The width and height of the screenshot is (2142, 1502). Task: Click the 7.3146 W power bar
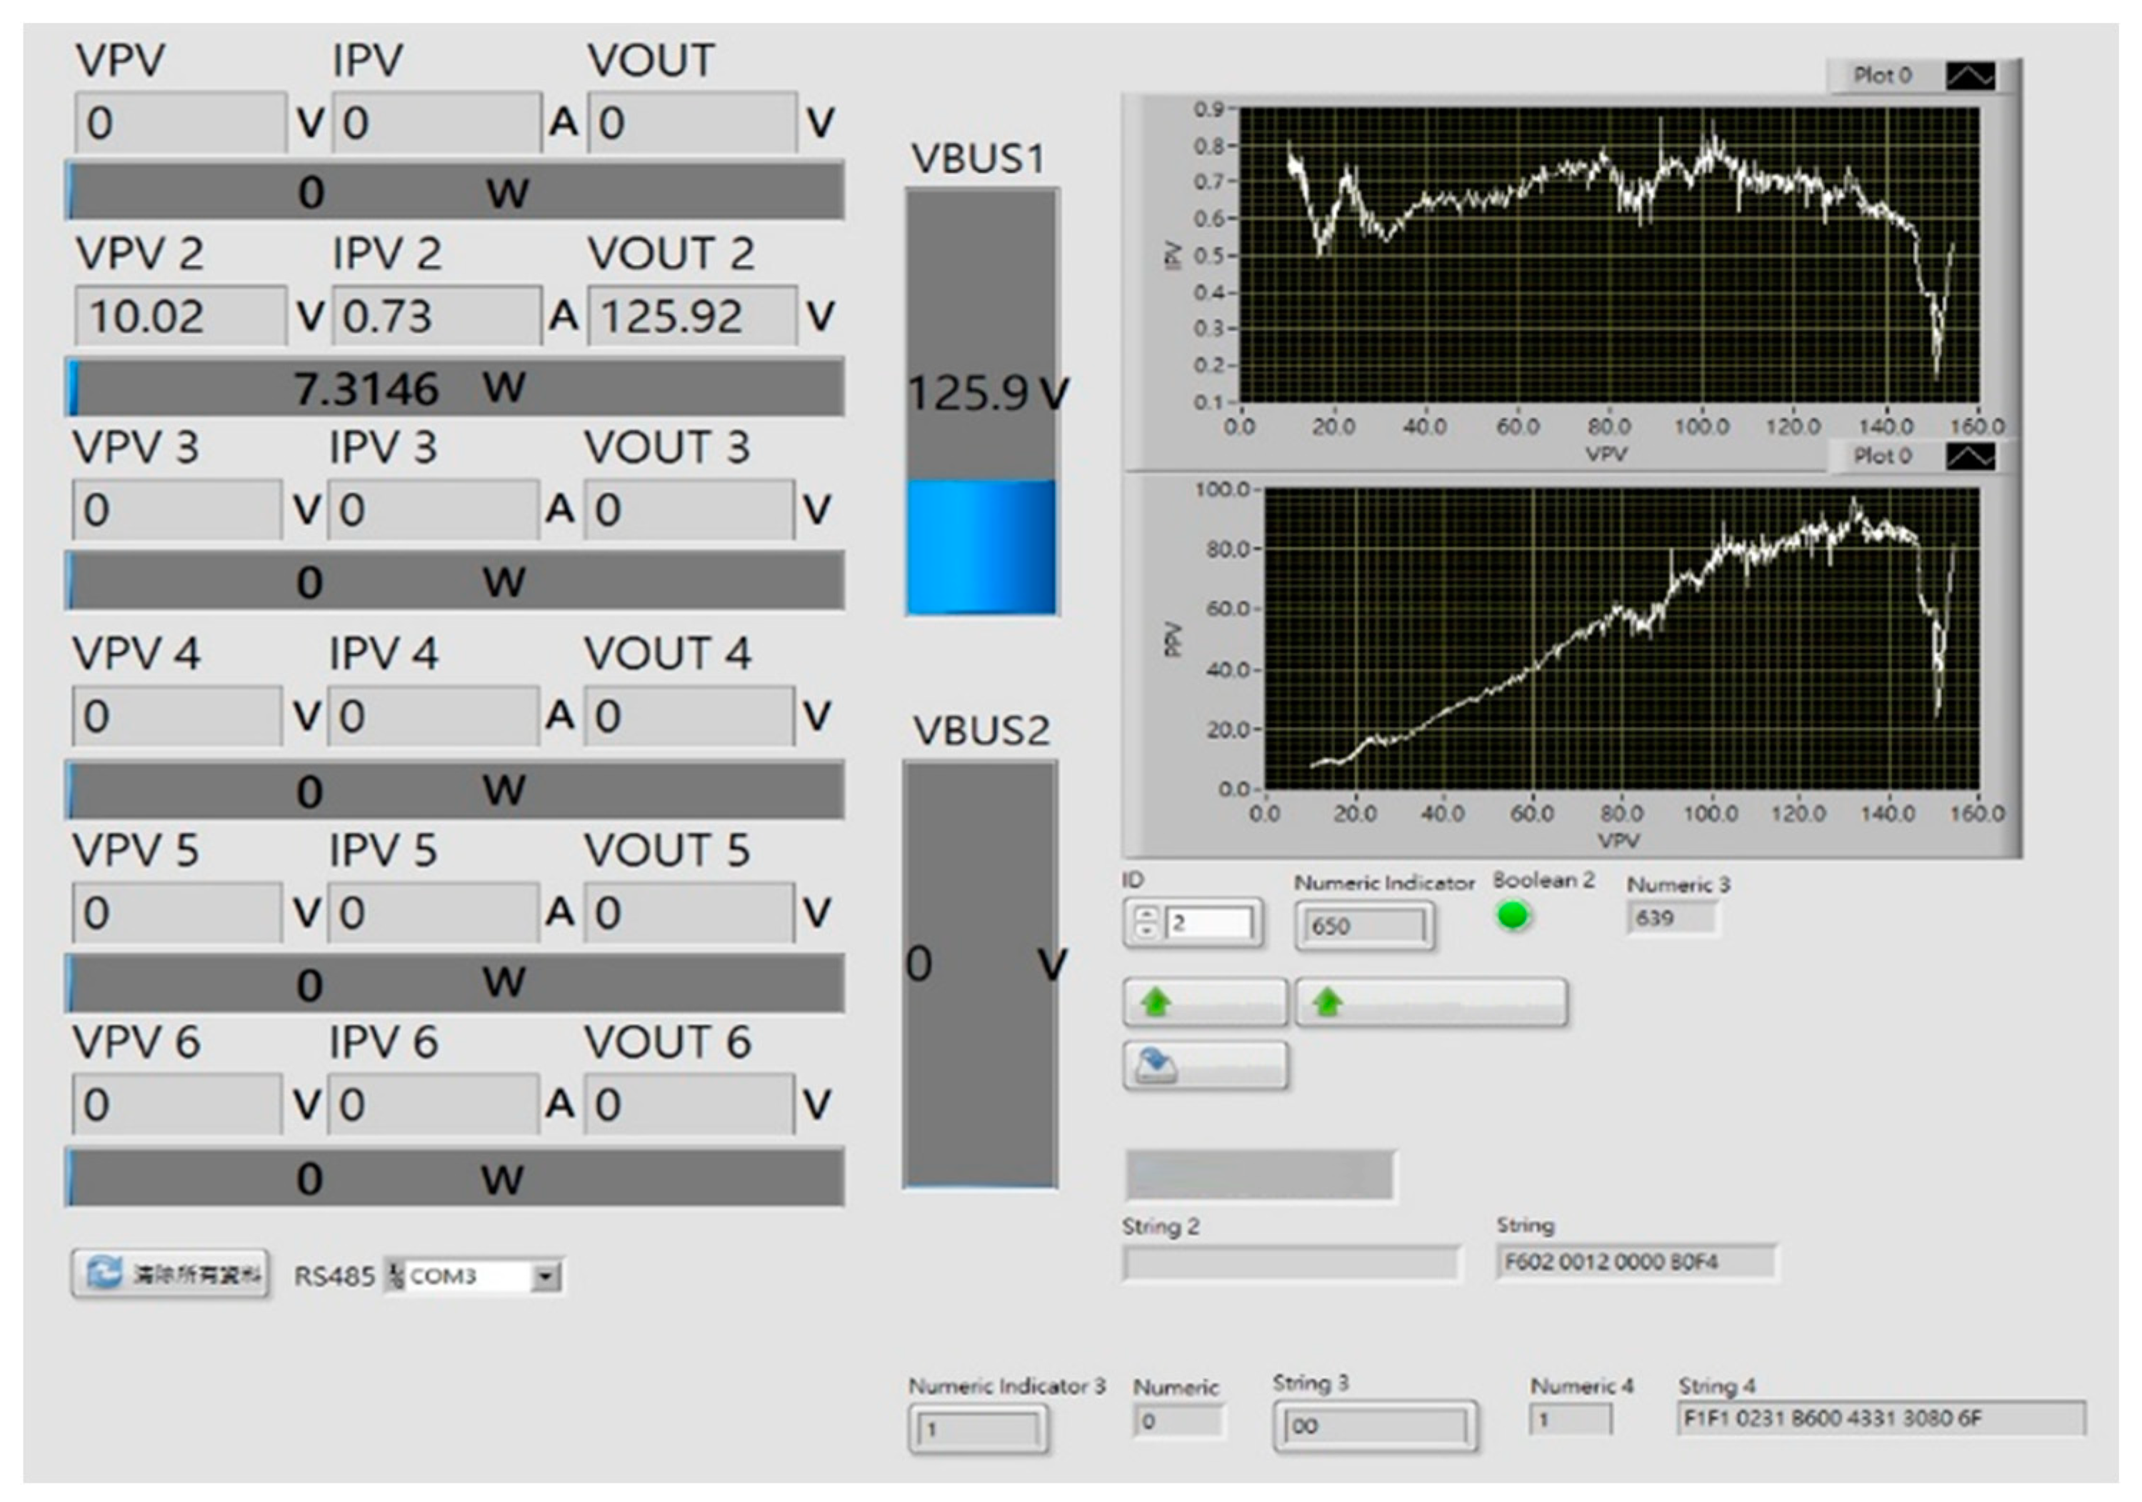coord(455,386)
